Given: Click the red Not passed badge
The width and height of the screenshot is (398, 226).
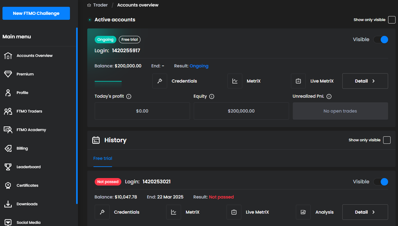Looking at the screenshot, I should click(108, 182).
